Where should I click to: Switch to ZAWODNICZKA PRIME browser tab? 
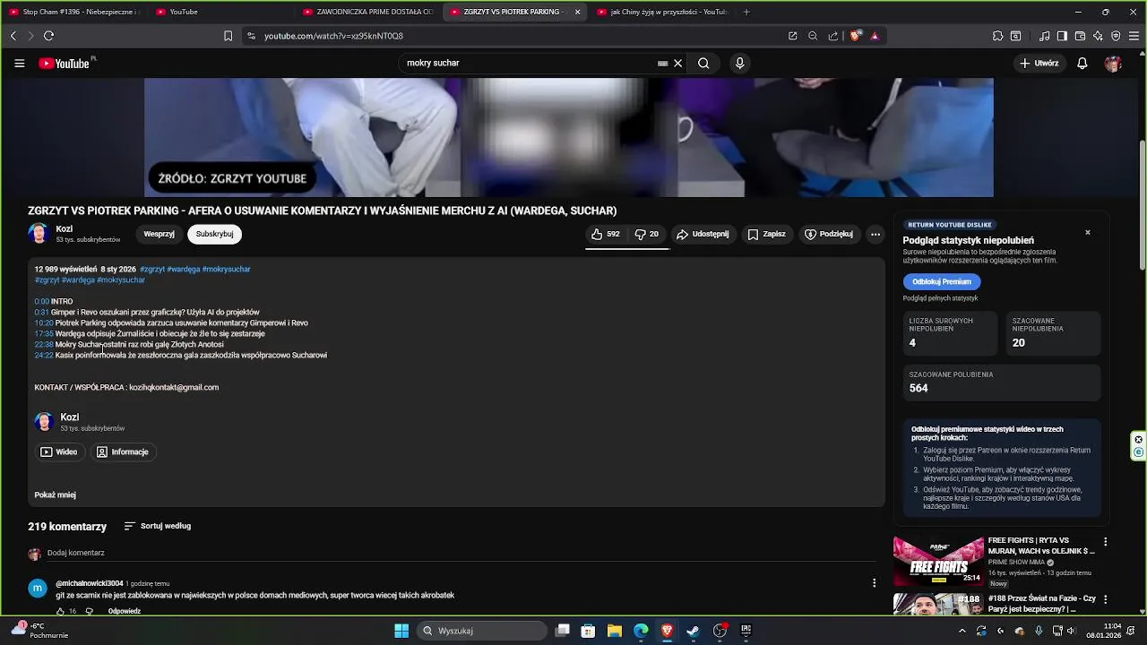coord(367,12)
